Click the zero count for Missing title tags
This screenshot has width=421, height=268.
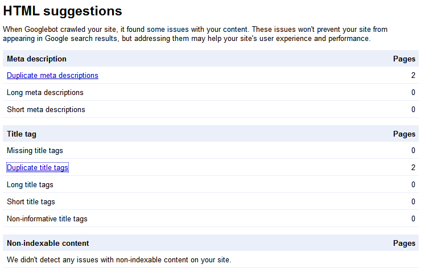(x=413, y=151)
